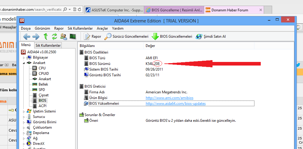This screenshot has height=149, width=303.
Task: Open the Sık Kullanılanlar menu
Action: tap(80, 28)
